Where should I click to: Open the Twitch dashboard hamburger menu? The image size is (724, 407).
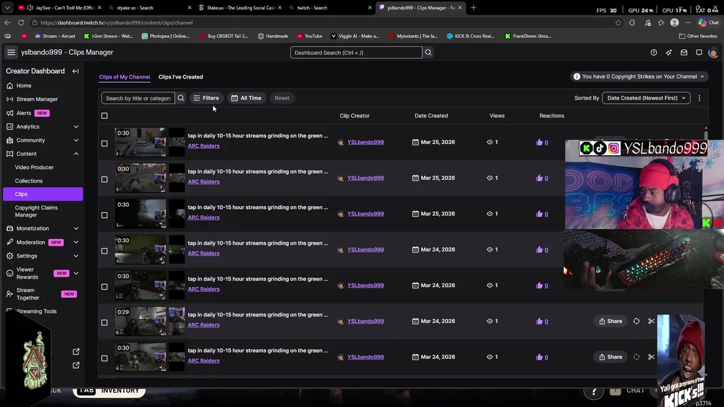(x=11, y=53)
